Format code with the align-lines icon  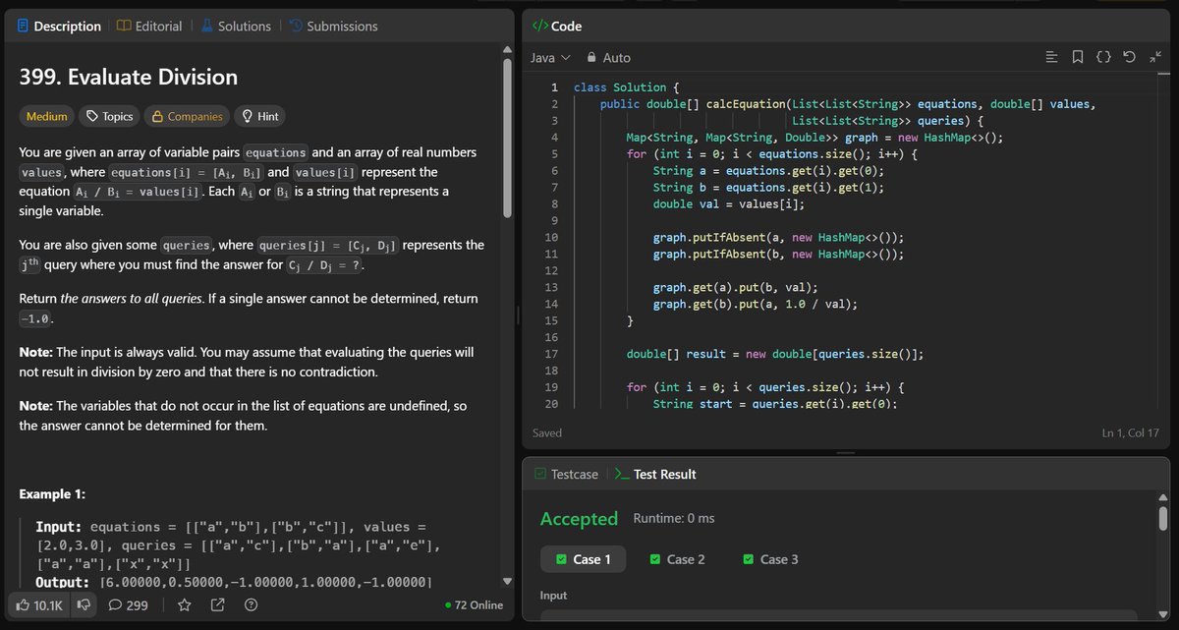coord(1052,58)
